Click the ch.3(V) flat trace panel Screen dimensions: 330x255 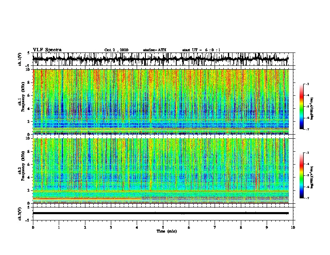(164, 214)
